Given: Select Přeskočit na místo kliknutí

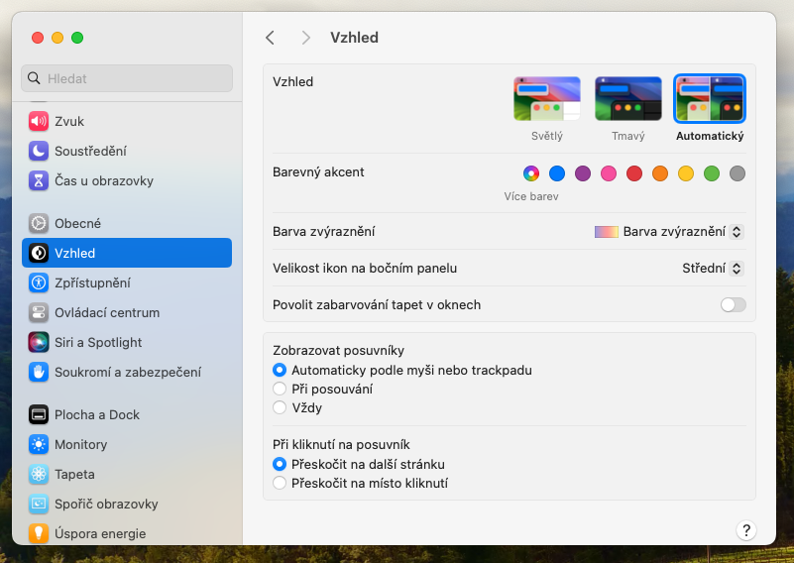Looking at the screenshot, I should (x=280, y=483).
